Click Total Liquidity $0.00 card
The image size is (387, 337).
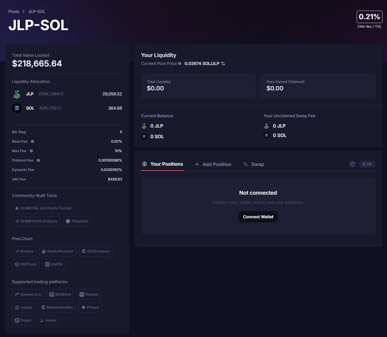pos(198,86)
